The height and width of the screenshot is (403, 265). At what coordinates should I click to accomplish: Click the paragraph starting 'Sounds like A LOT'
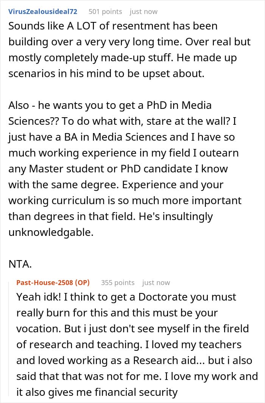(129, 50)
